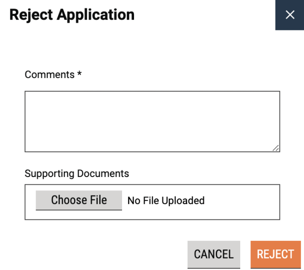Click the X icon in the header
This screenshot has height=270, width=304.
pos(290,15)
